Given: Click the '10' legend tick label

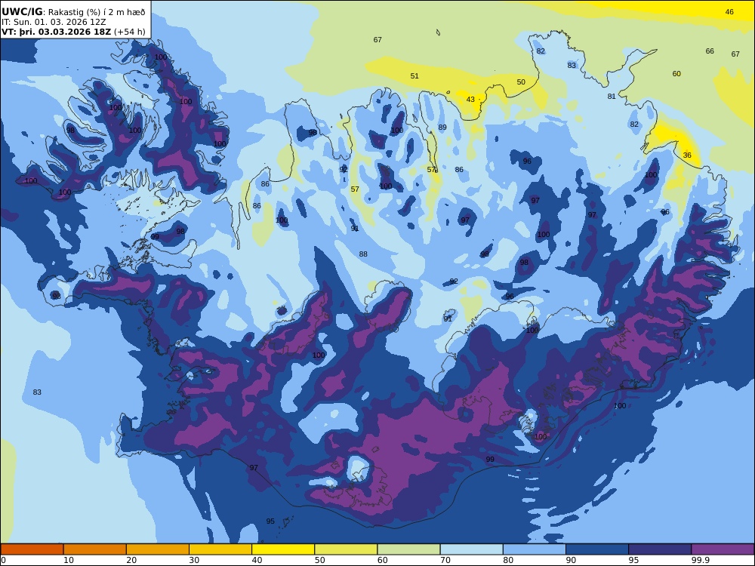Looking at the screenshot, I should click(69, 560).
